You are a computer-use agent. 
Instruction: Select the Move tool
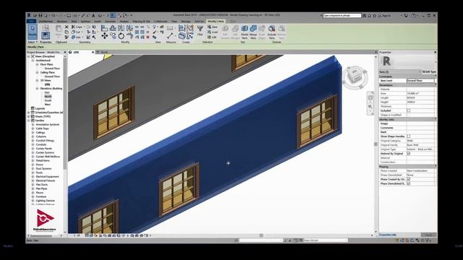click(104, 36)
